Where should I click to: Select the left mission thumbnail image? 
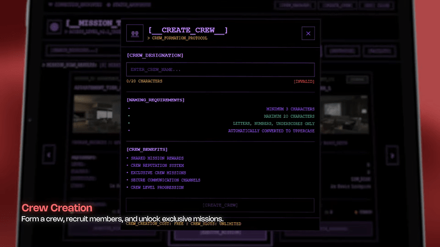97,114
